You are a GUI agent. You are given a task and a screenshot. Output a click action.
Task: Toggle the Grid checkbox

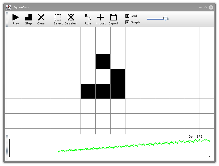(127, 16)
